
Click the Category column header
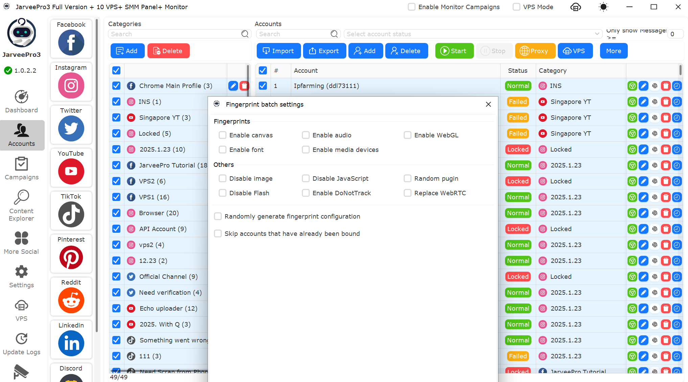[x=552, y=71]
